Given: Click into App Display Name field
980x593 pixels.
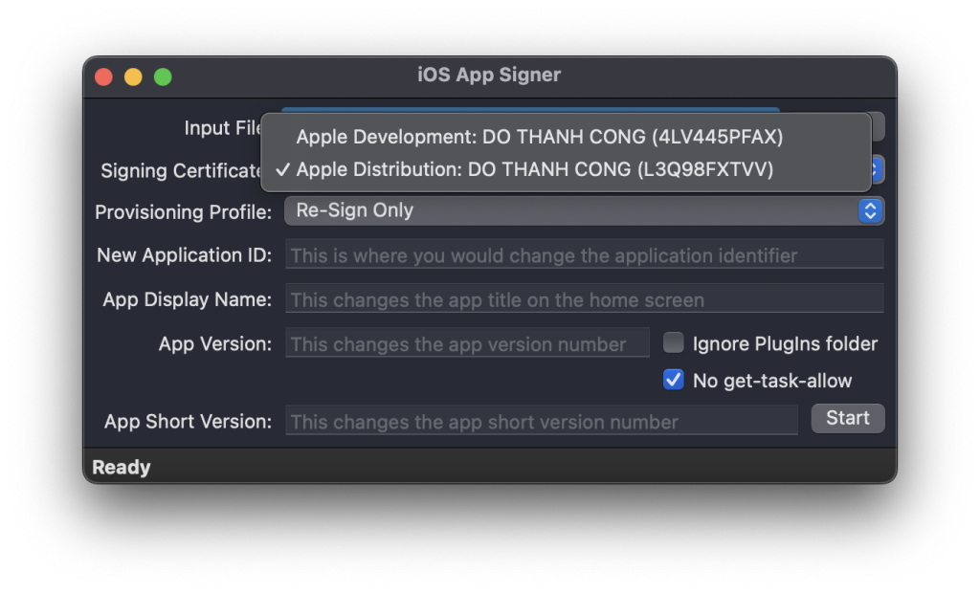Looking at the screenshot, I should click(x=584, y=300).
